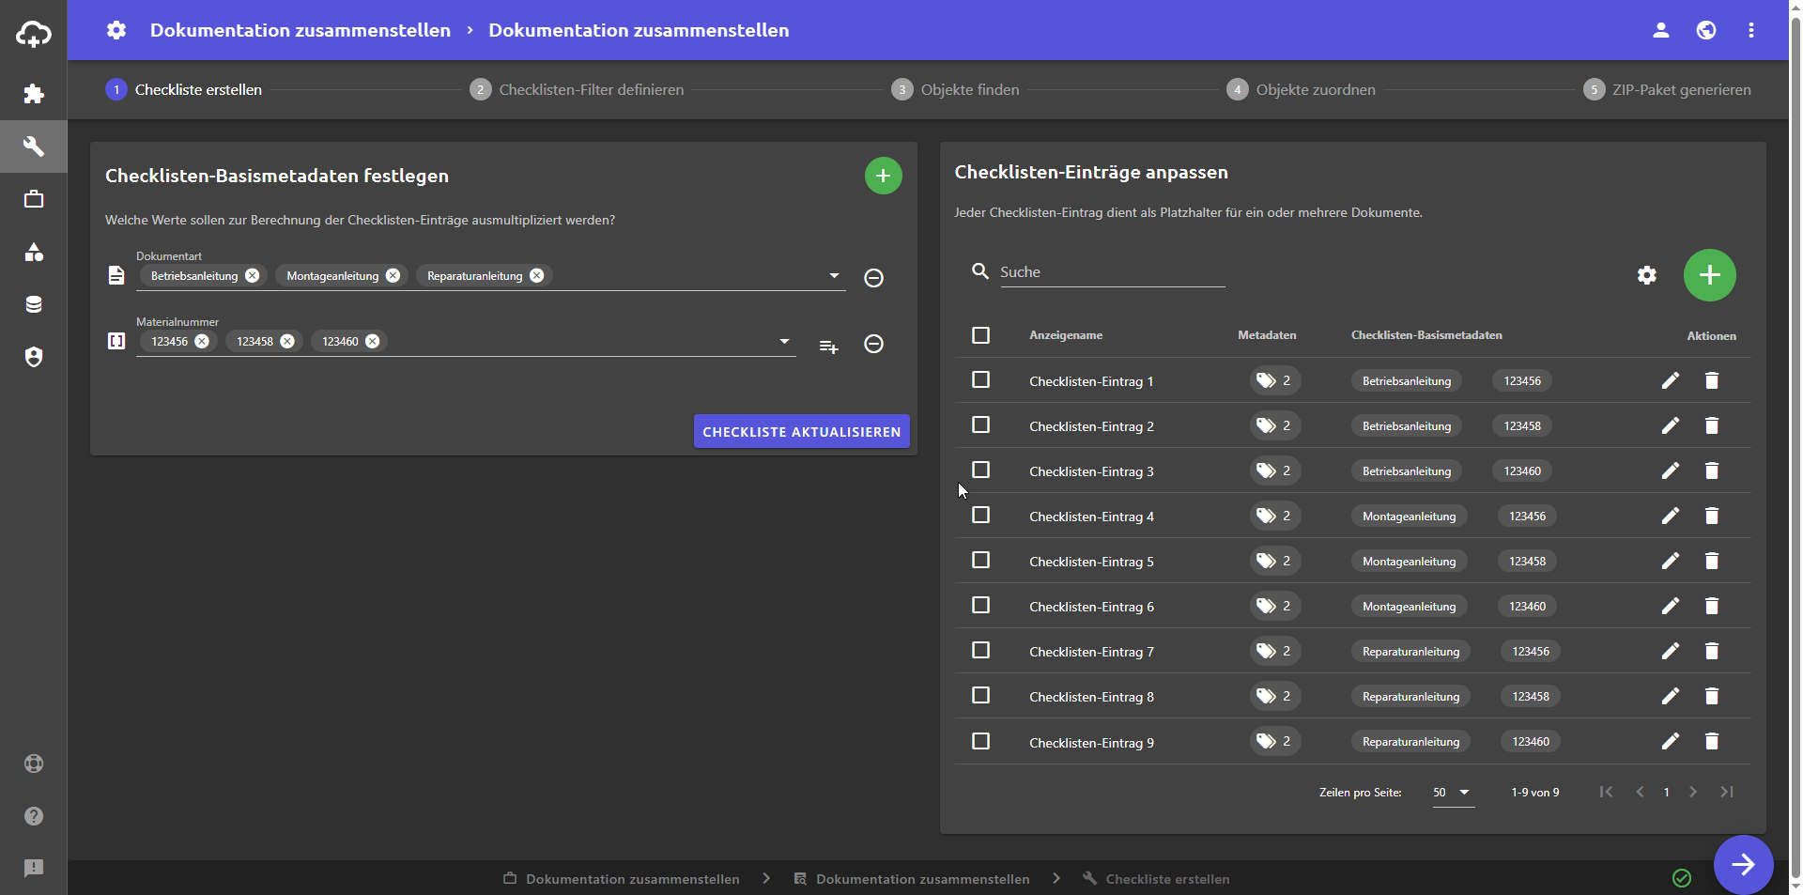Remove the Dokumentart row with minus icon
Image resolution: width=1803 pixels, height=895 pixels.
(873, 278)
